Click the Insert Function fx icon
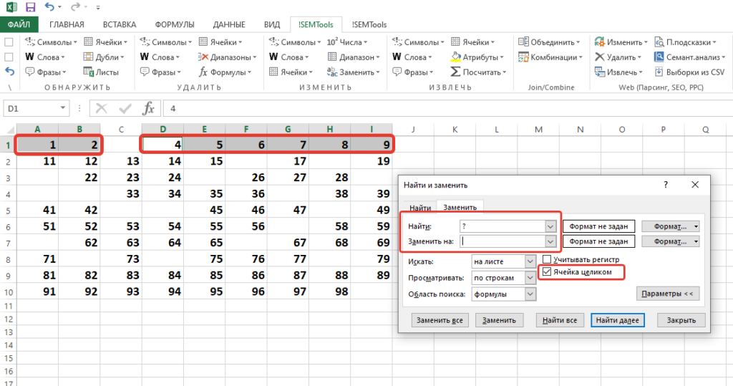733x386 pixels. click(148, 108)
